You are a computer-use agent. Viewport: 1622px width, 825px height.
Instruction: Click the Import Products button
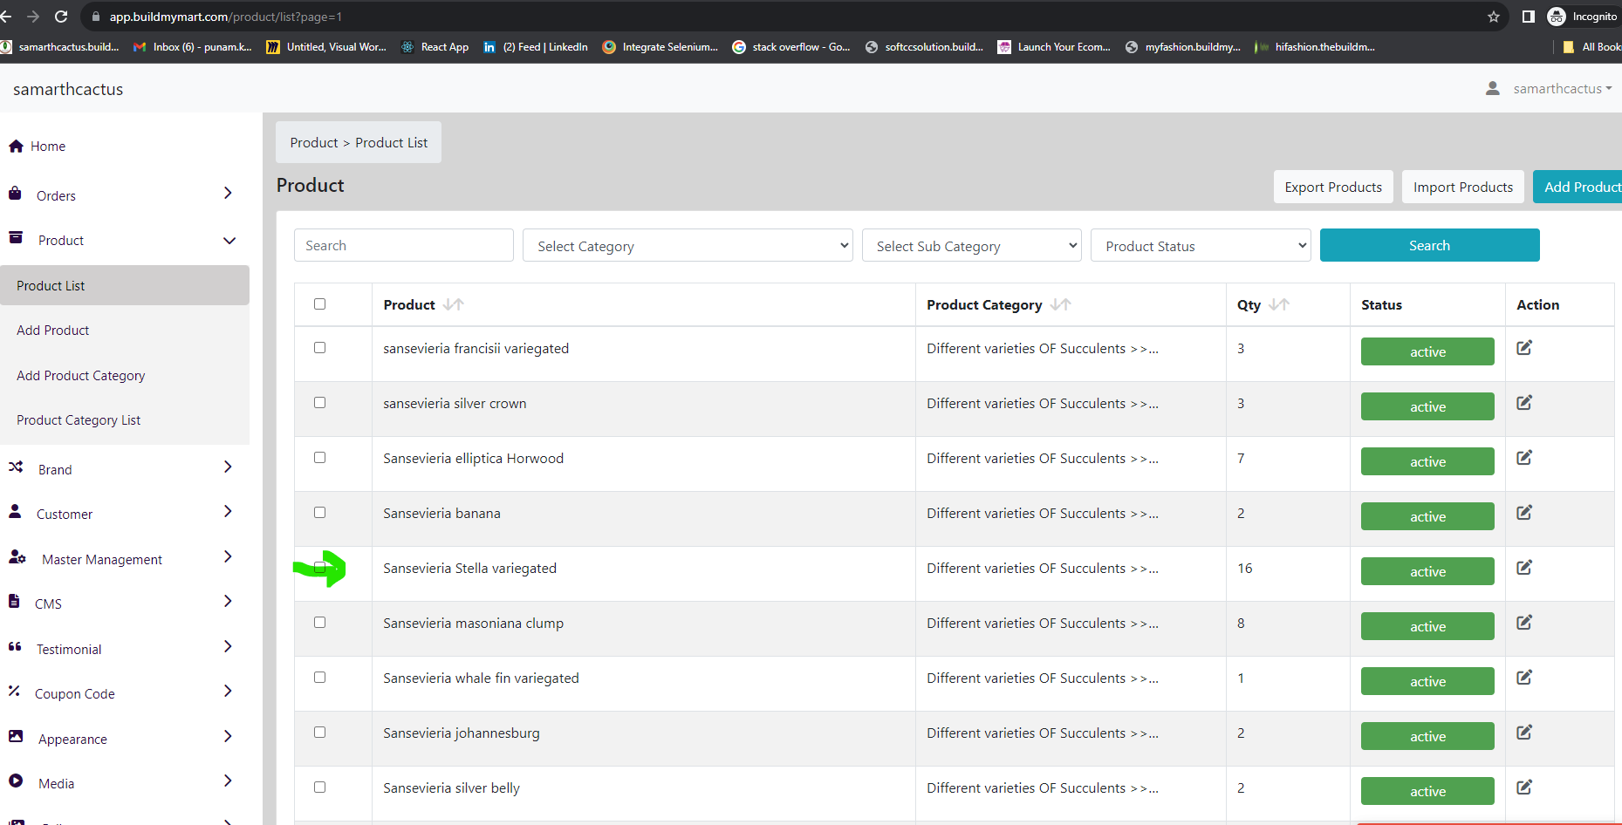coord(1463,187)
